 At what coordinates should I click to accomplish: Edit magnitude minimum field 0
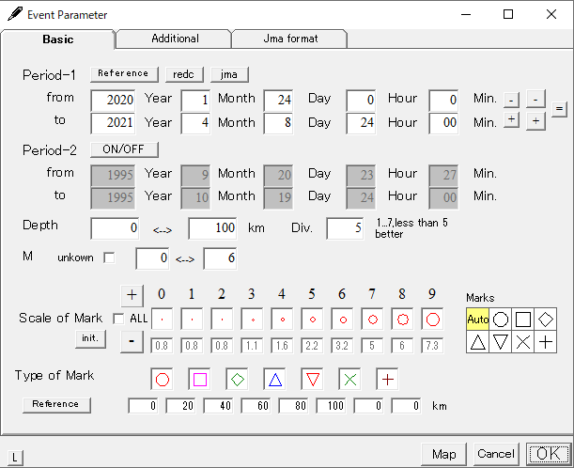coord(152,258)
